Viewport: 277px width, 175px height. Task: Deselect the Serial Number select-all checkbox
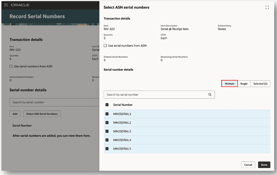pyautogui.click(x=107, y=104)
